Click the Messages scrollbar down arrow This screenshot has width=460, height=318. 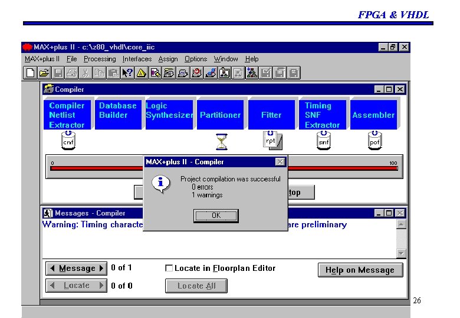401,253
